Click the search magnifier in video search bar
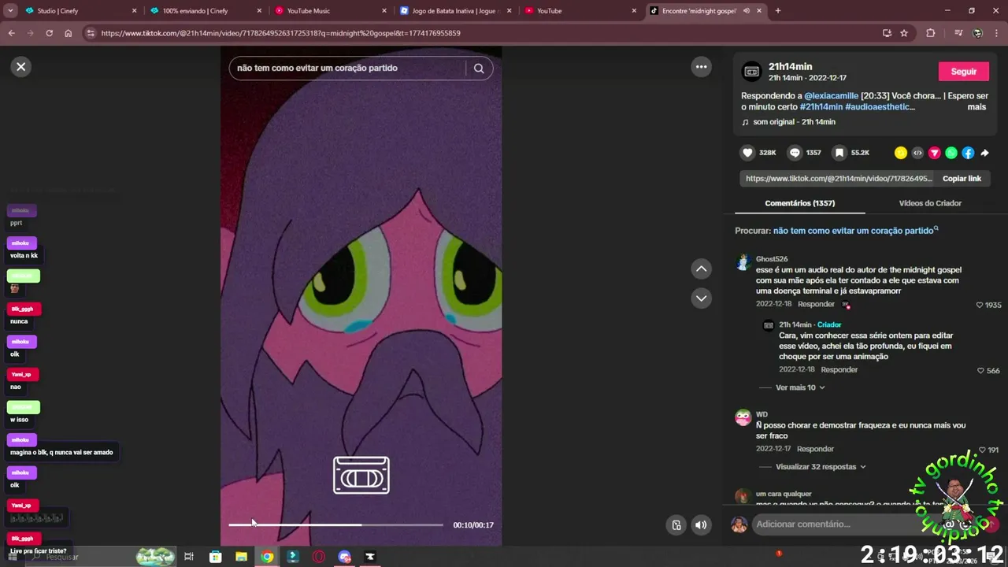The image size is (1008, 567). point(479,68)
